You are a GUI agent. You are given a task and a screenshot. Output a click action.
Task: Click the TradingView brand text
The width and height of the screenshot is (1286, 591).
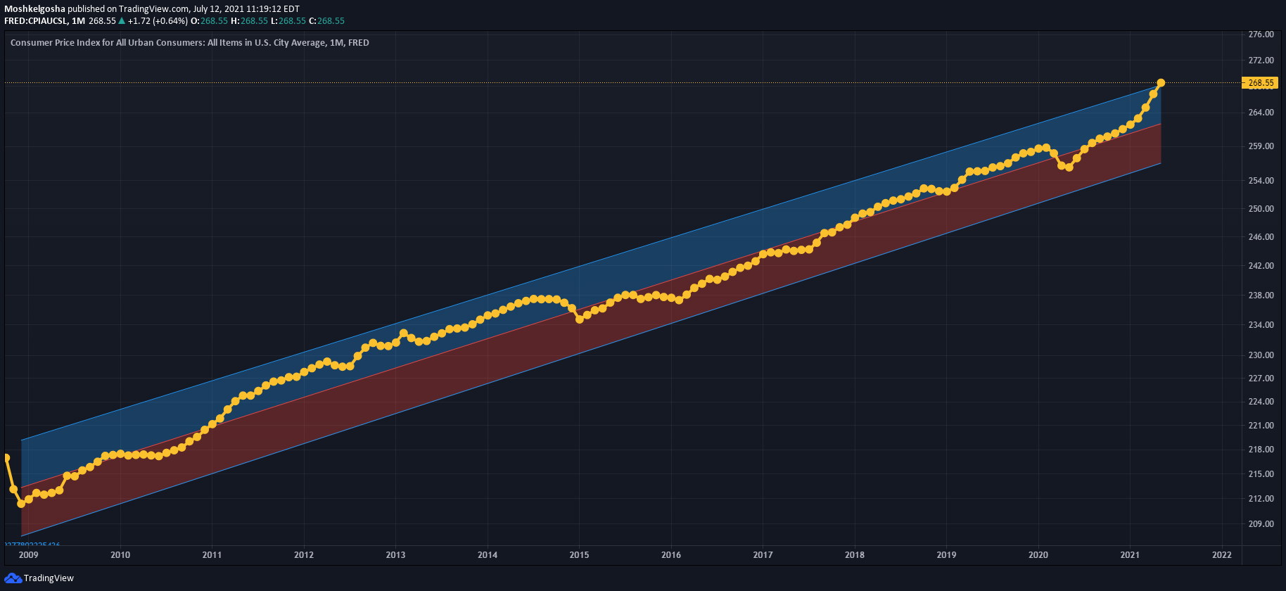(49, 578)
